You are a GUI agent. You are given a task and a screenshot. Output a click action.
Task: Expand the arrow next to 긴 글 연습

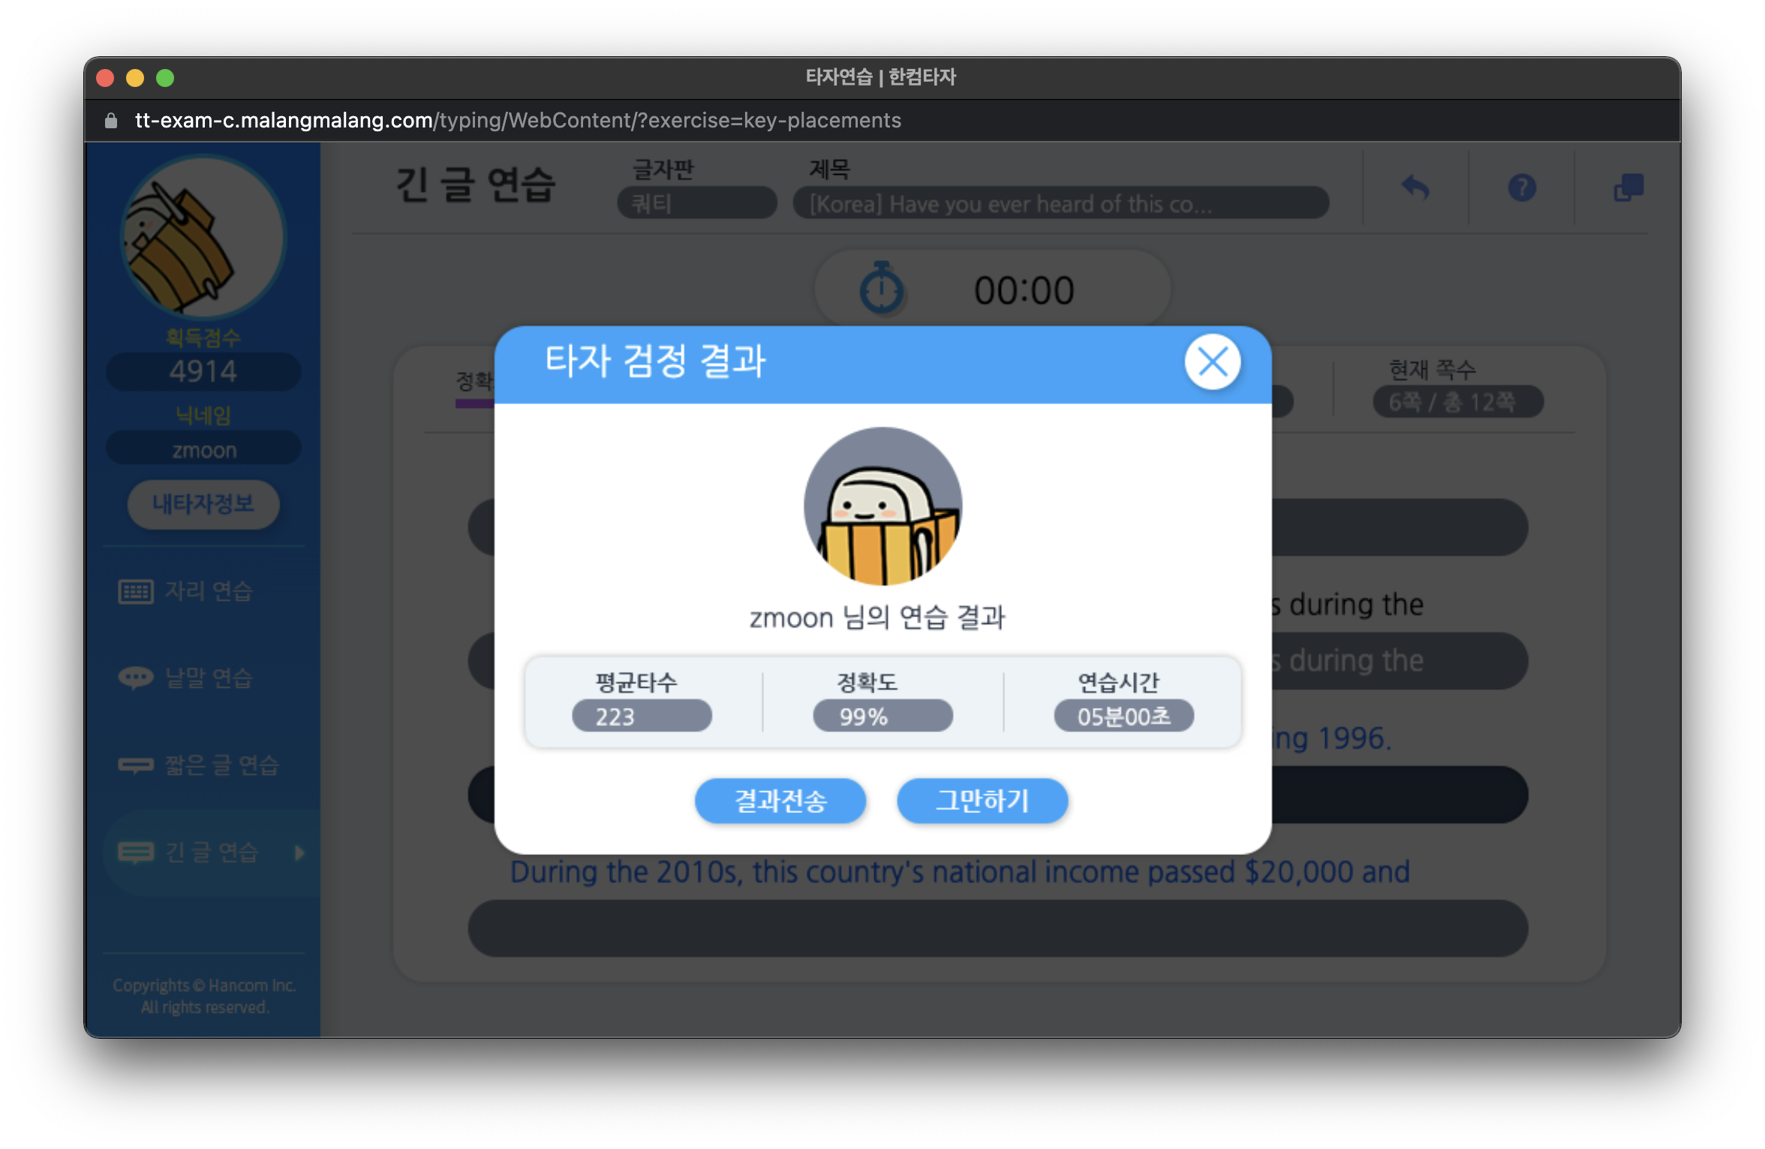[x=299, y=853]
